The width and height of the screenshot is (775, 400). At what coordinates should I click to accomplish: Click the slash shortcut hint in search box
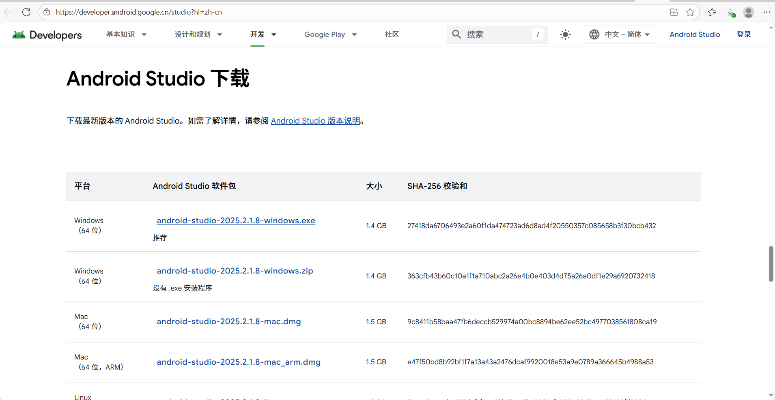[538, 34]
